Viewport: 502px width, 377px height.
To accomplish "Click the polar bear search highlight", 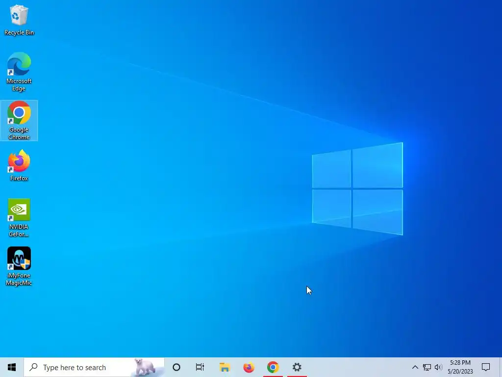I will pos(145,367).
